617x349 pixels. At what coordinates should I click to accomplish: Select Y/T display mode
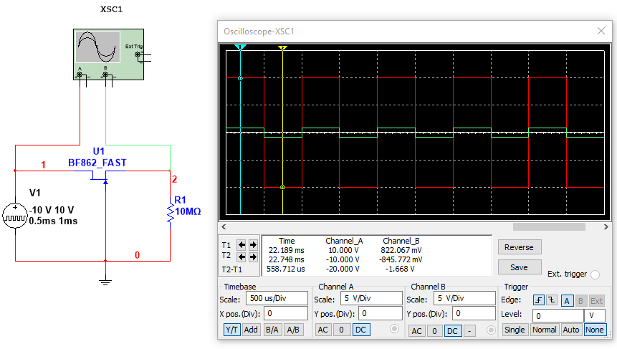click(x=231, y=330)
